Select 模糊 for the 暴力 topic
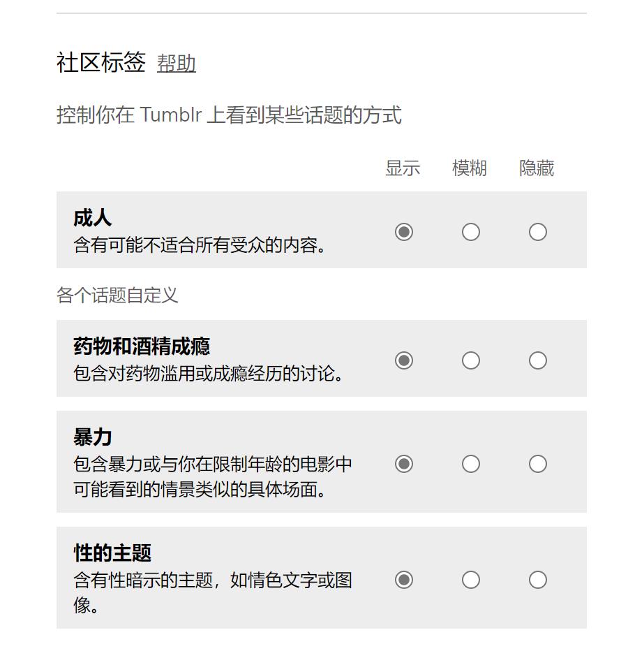The width and height of the screenshot is (628, 658). (470, 464)
